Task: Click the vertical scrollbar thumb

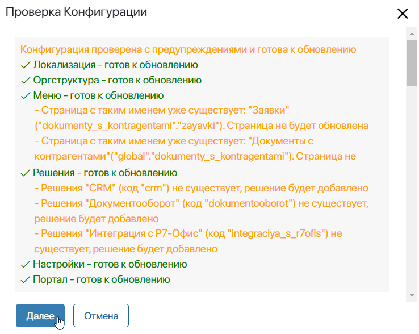Action: coord(412,63)
